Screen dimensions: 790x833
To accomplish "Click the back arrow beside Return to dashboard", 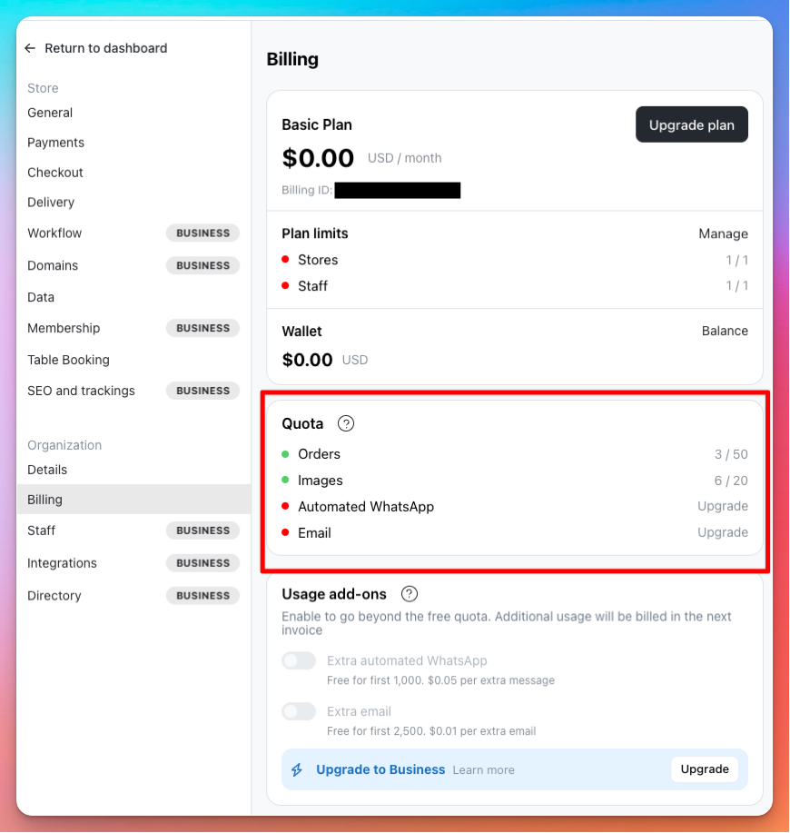I will (x=30, y=48).
